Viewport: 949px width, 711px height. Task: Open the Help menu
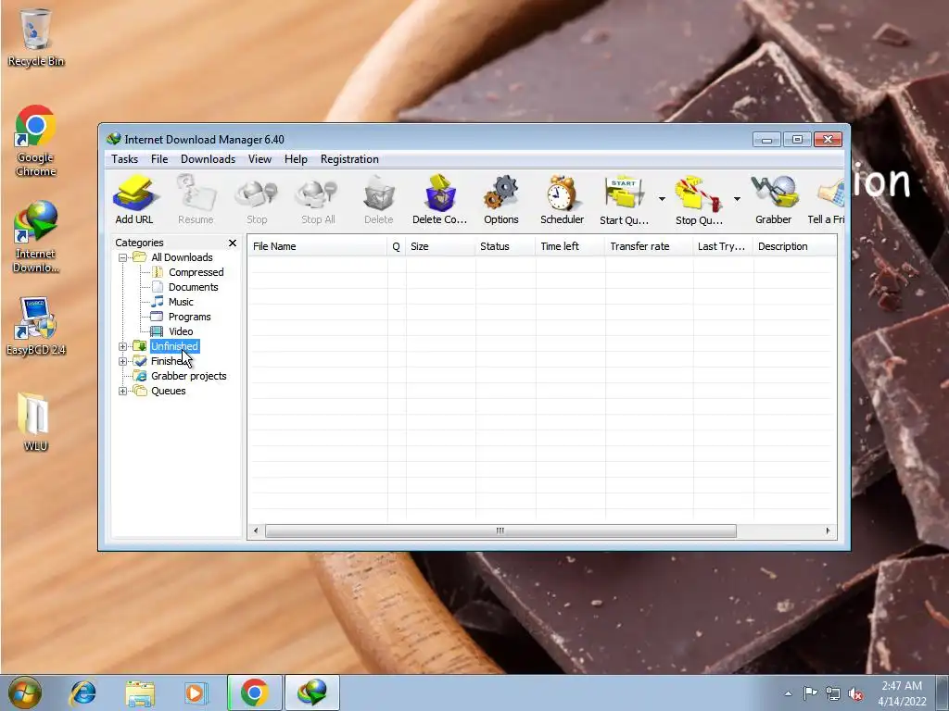(296, 159)
